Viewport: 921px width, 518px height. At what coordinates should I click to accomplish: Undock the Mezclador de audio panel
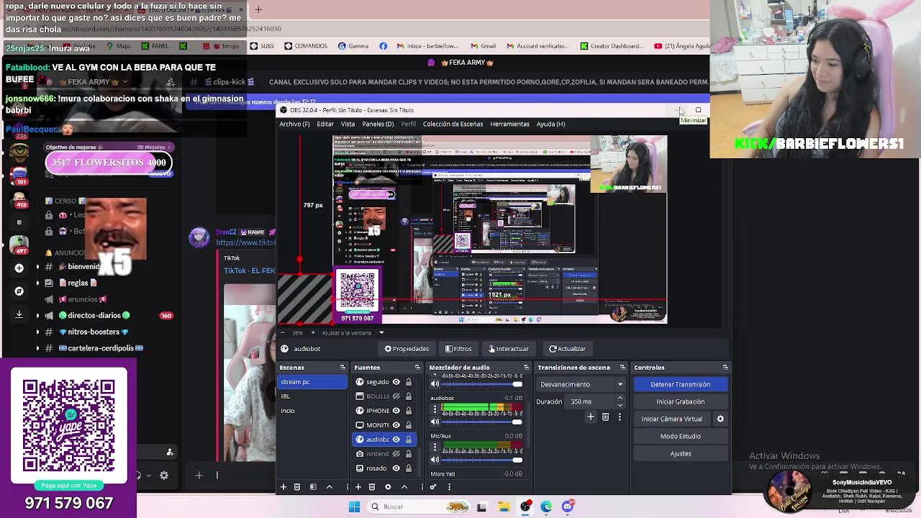click(x=526, y=368)
